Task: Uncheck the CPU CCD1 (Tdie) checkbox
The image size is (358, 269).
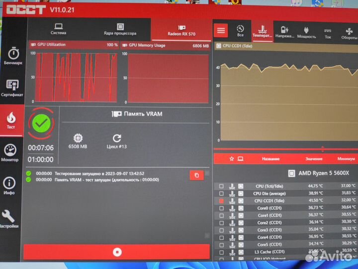Action: tap(221, 201)
